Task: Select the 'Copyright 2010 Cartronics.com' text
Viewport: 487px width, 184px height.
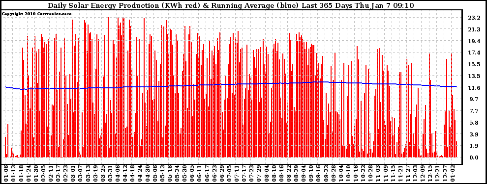Action: 37,14
